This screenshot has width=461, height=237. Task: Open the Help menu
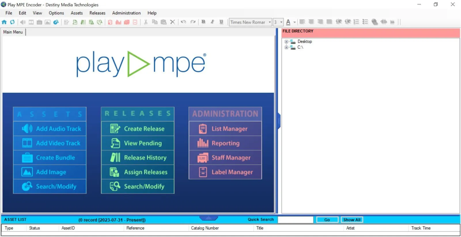coord(152,13)
